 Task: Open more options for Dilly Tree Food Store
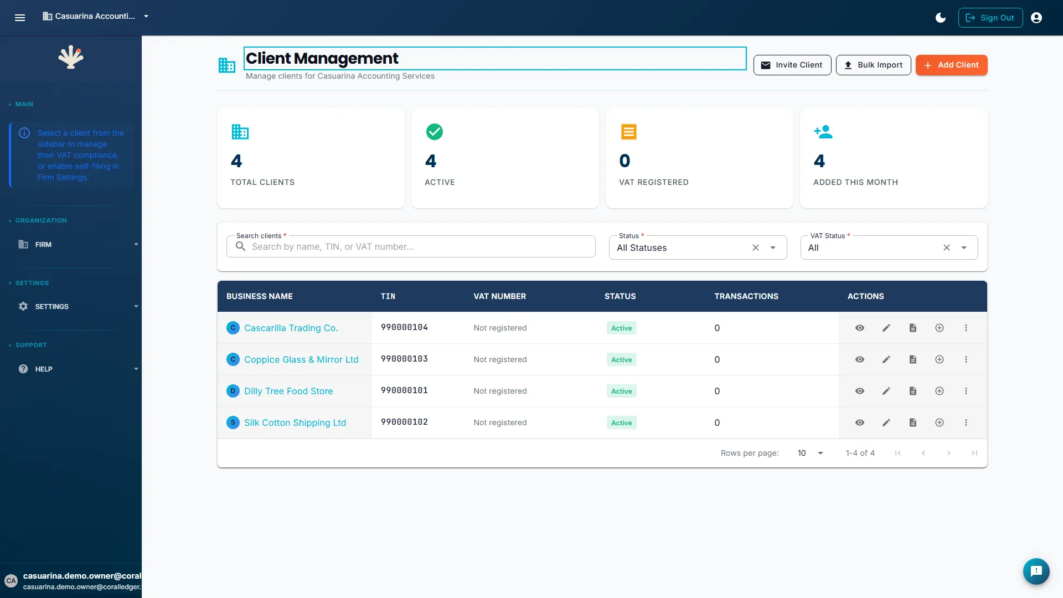click(966, 391)
